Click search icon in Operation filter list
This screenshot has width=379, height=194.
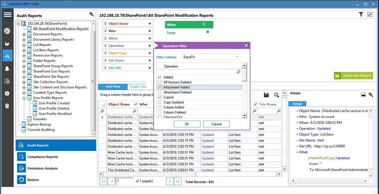tap(238, 72)
